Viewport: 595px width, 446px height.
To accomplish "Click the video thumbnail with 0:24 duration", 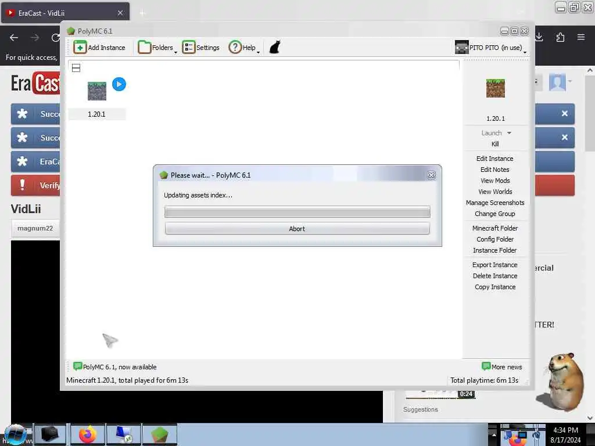I will pos(440,394).
